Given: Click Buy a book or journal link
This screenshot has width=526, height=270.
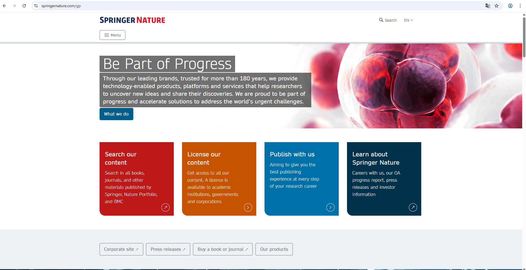Looking at the screenshot, I should tap(223, 249).
